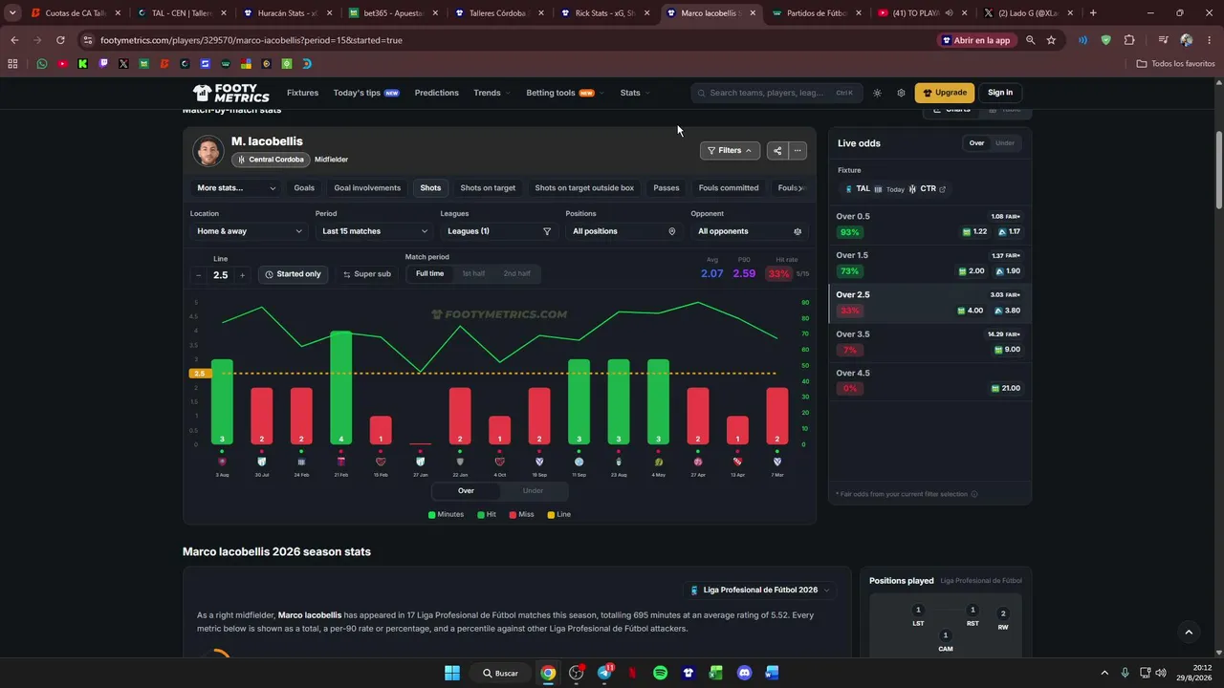
Task: Open the Twitch bookmark icon
Action: point(103,64)
